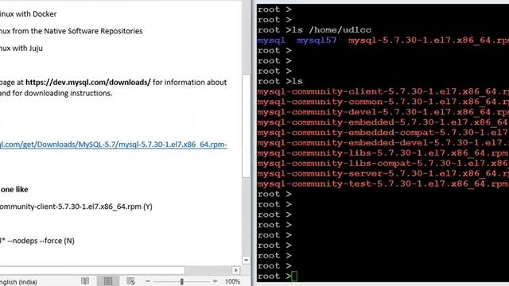Viewport: 509px width, 286px height.
Task: Click mysql-community-embedded-devel rpm line
Action: (x=383, y=143)
